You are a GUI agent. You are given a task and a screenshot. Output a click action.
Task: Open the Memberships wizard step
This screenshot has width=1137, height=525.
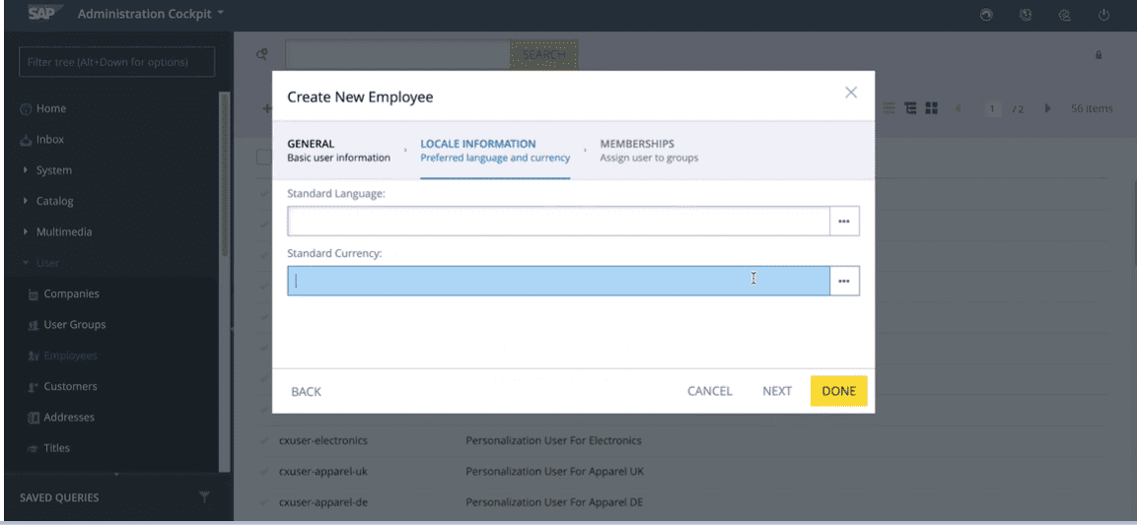tap(648, 150)
